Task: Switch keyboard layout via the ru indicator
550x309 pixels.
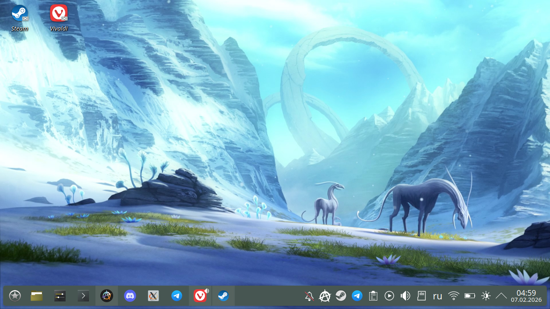Action: pos(438,297)
